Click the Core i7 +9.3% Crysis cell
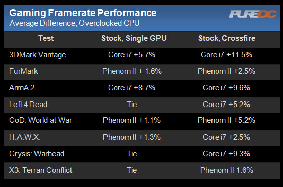This screenshot has width=283, height=187. [226, 154]
